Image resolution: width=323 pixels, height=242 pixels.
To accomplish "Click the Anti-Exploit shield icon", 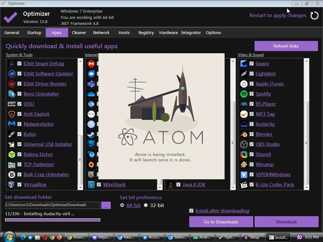I will point(12,114).
